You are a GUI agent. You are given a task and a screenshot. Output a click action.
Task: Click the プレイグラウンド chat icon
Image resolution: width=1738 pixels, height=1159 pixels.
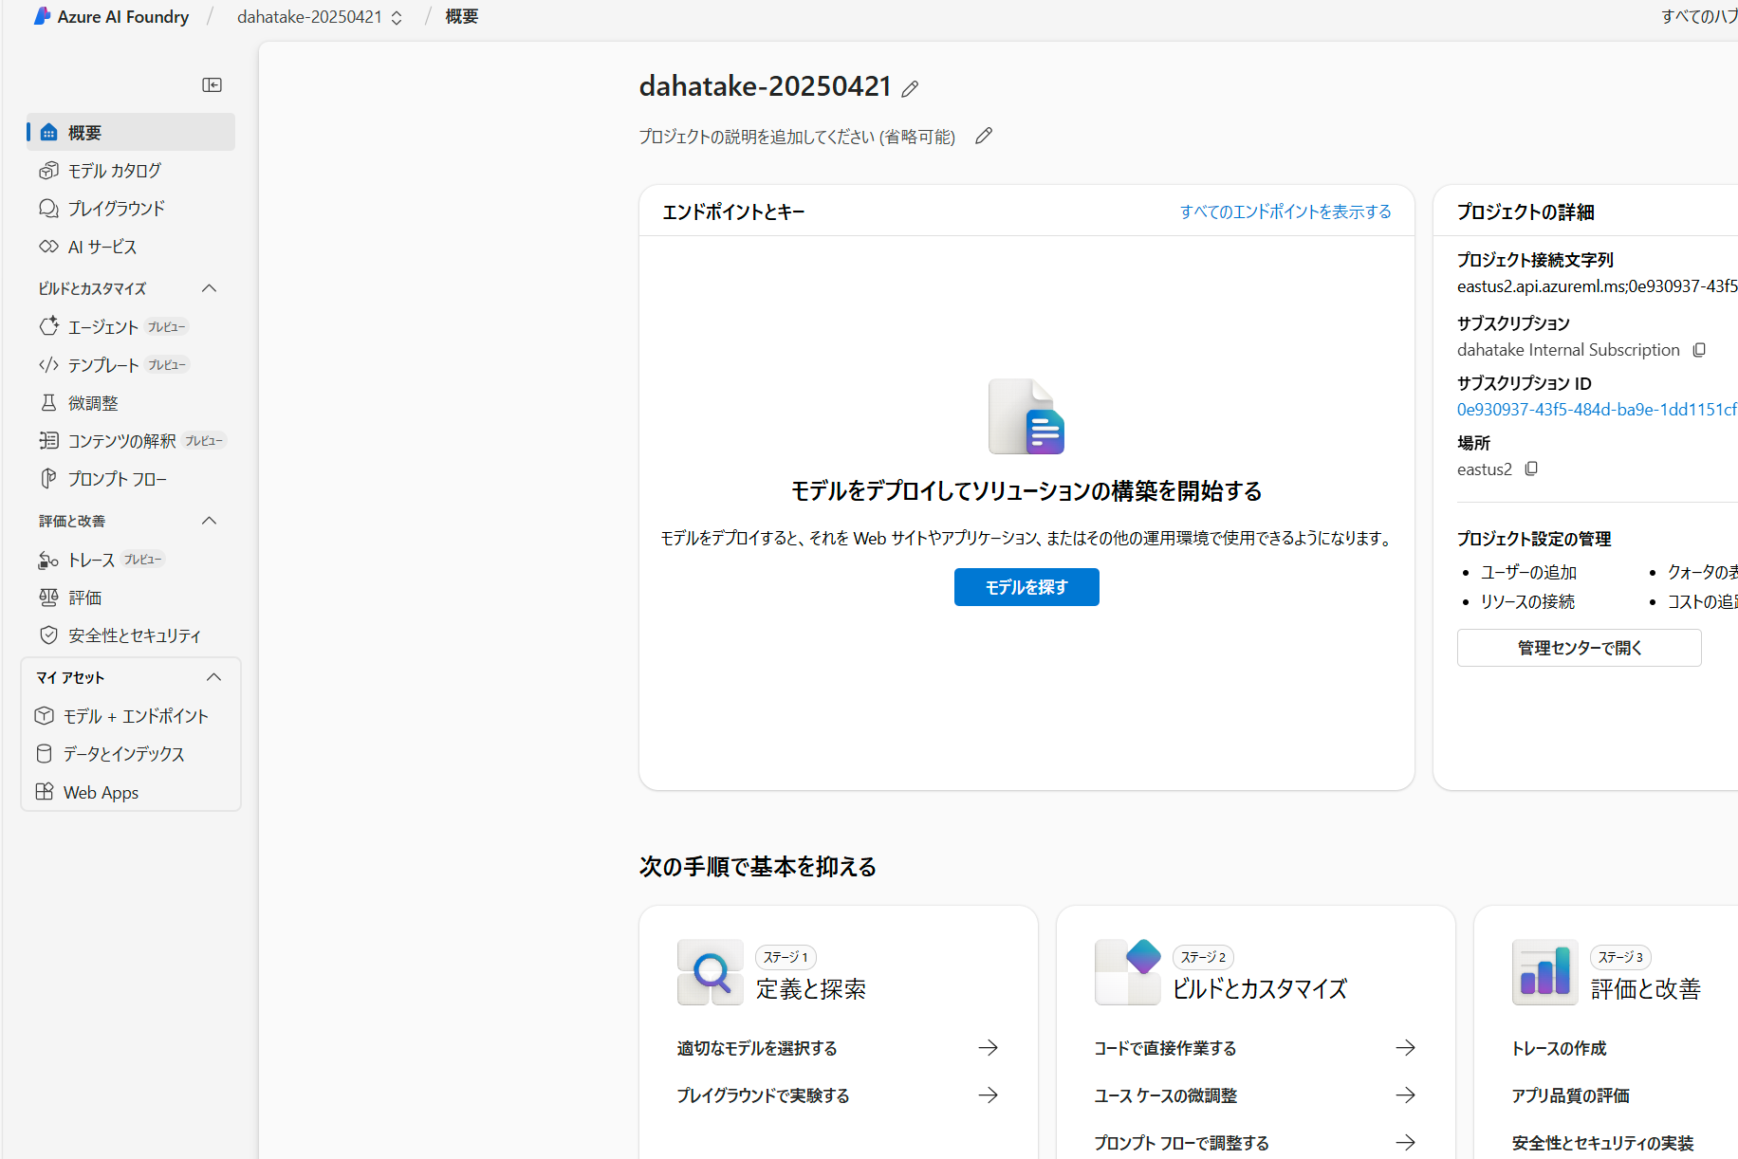click(x=49, y=209)
